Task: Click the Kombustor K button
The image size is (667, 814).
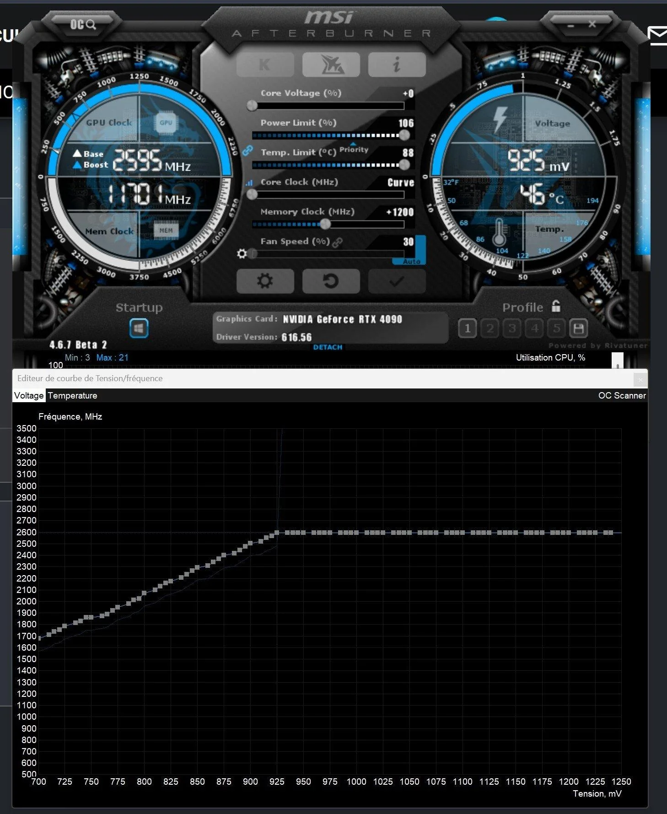Action: [265, 65]
